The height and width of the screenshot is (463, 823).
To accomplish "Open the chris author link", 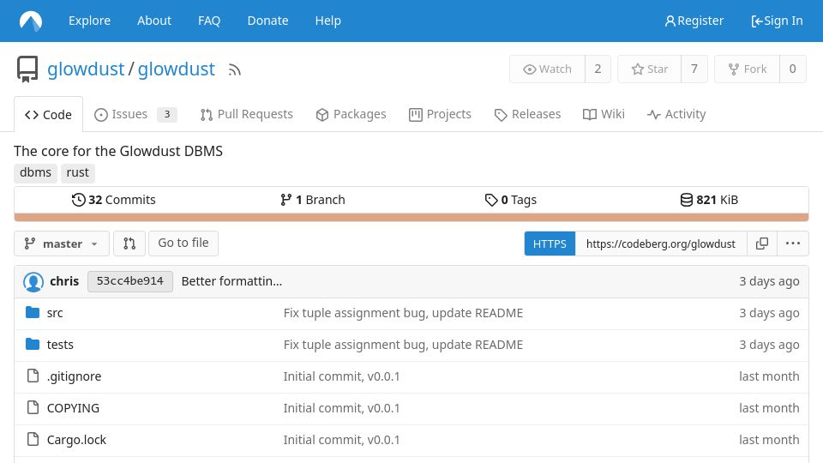I will click(64, 281).
